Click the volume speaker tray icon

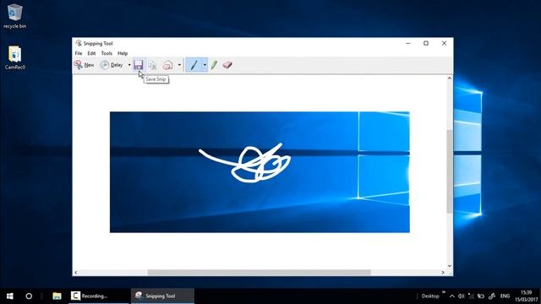[462, 296]
